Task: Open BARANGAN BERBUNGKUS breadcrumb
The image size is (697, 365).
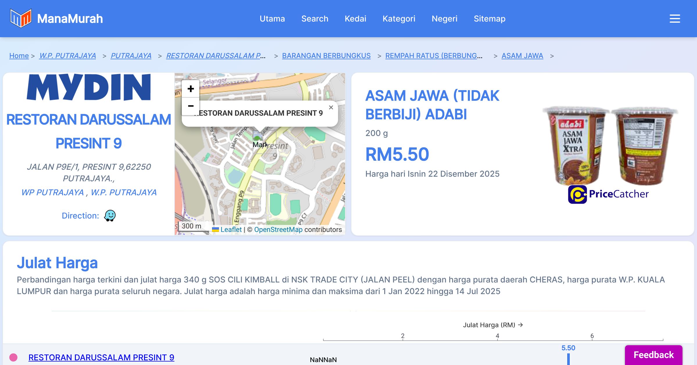Action: [326, 56]
